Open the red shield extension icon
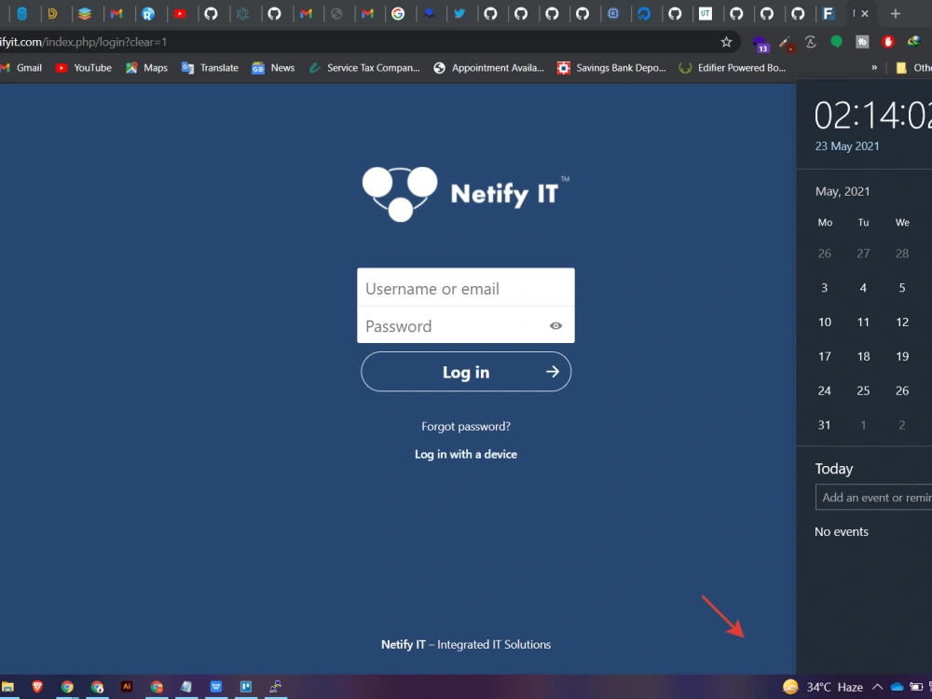This screenshot has width=932, height=699. point(887,42)
